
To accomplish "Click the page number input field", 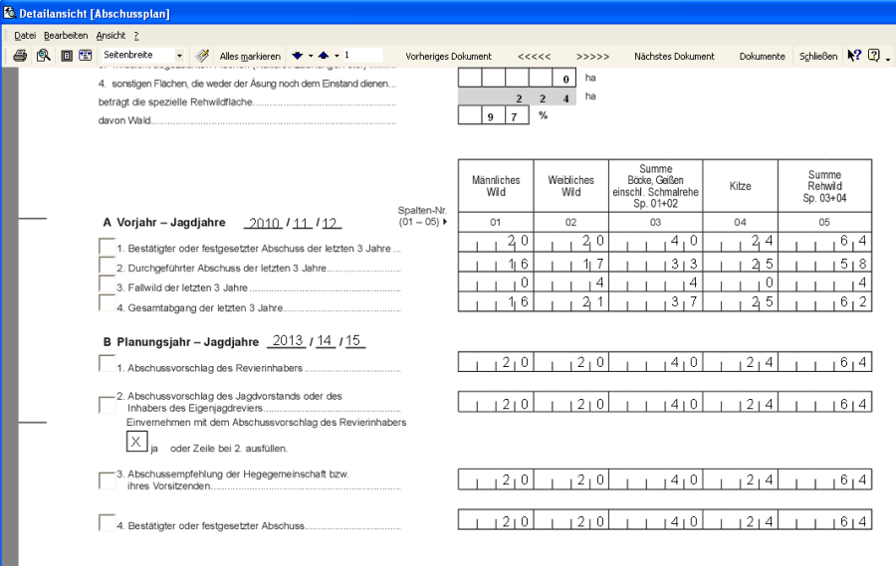I will coord(361,56).
